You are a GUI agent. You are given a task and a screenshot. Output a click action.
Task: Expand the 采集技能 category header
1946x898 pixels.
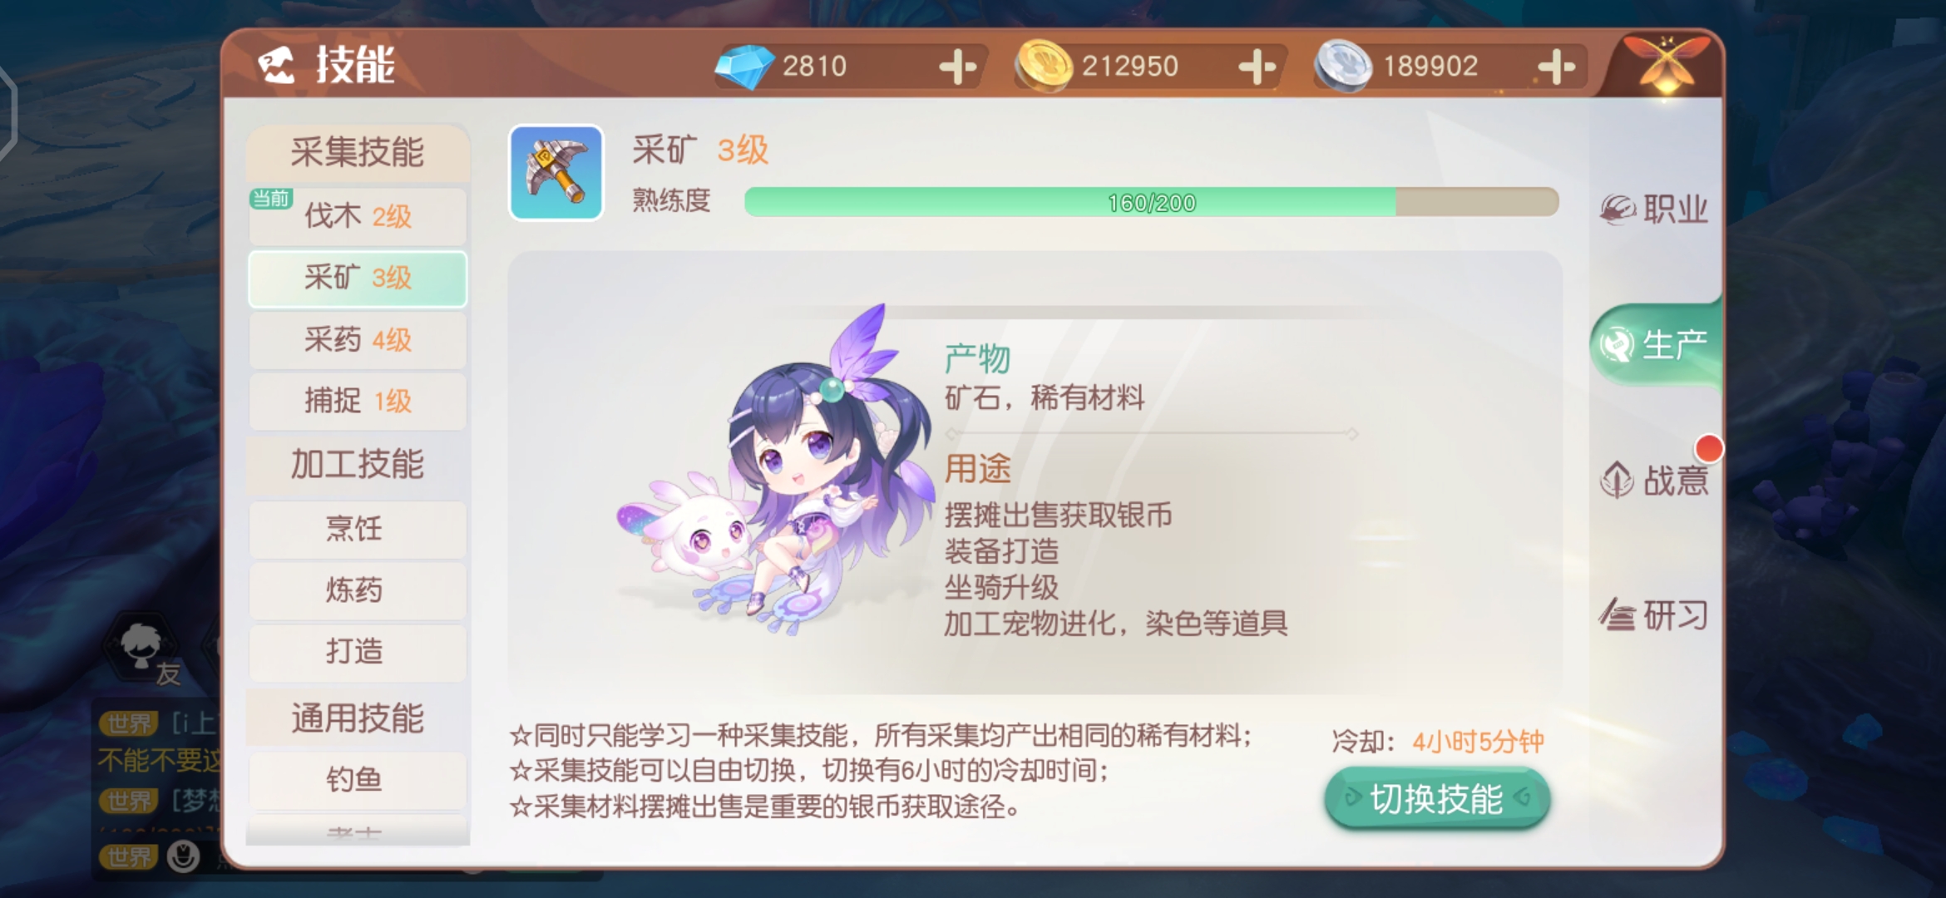pos(358,153)
